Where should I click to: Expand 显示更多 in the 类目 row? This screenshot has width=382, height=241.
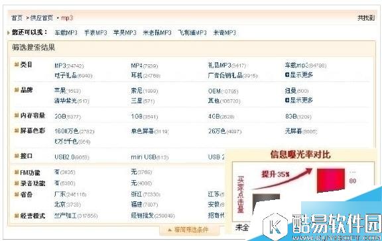(299, 75)
